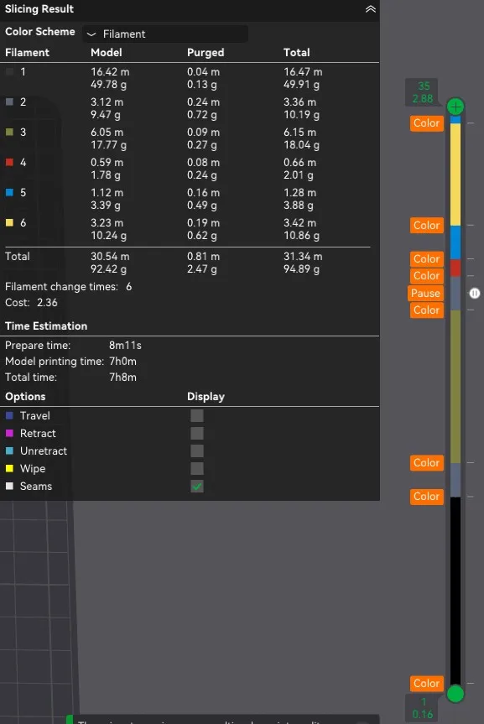The image size is (484, 724).
Task: Click the Total time 7h8m
Action: point(122,378)
